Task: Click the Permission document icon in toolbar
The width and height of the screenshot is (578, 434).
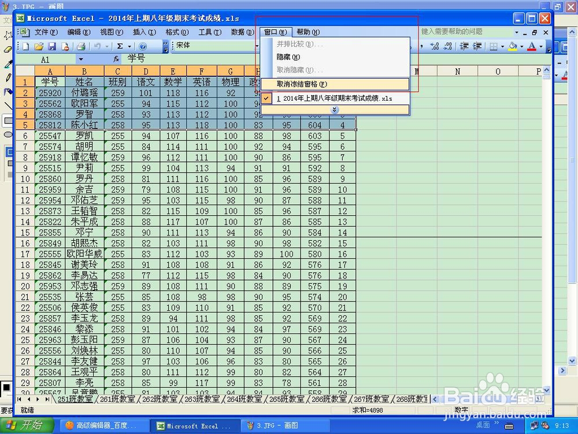Action: (x=65, y=46)
